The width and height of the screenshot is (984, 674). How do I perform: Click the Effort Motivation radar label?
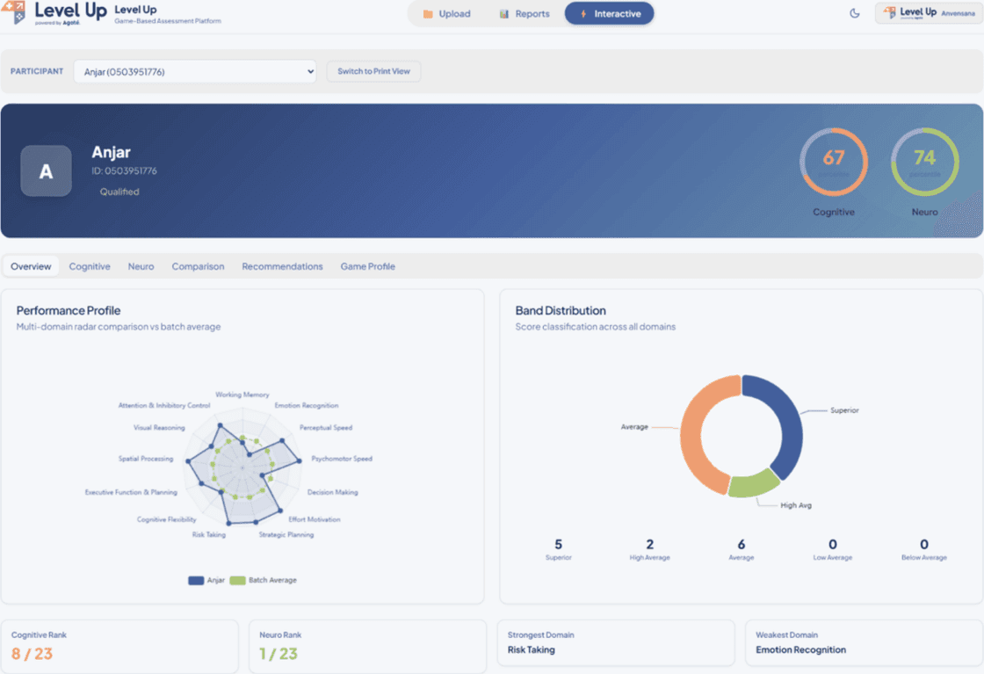coord(315,519)
